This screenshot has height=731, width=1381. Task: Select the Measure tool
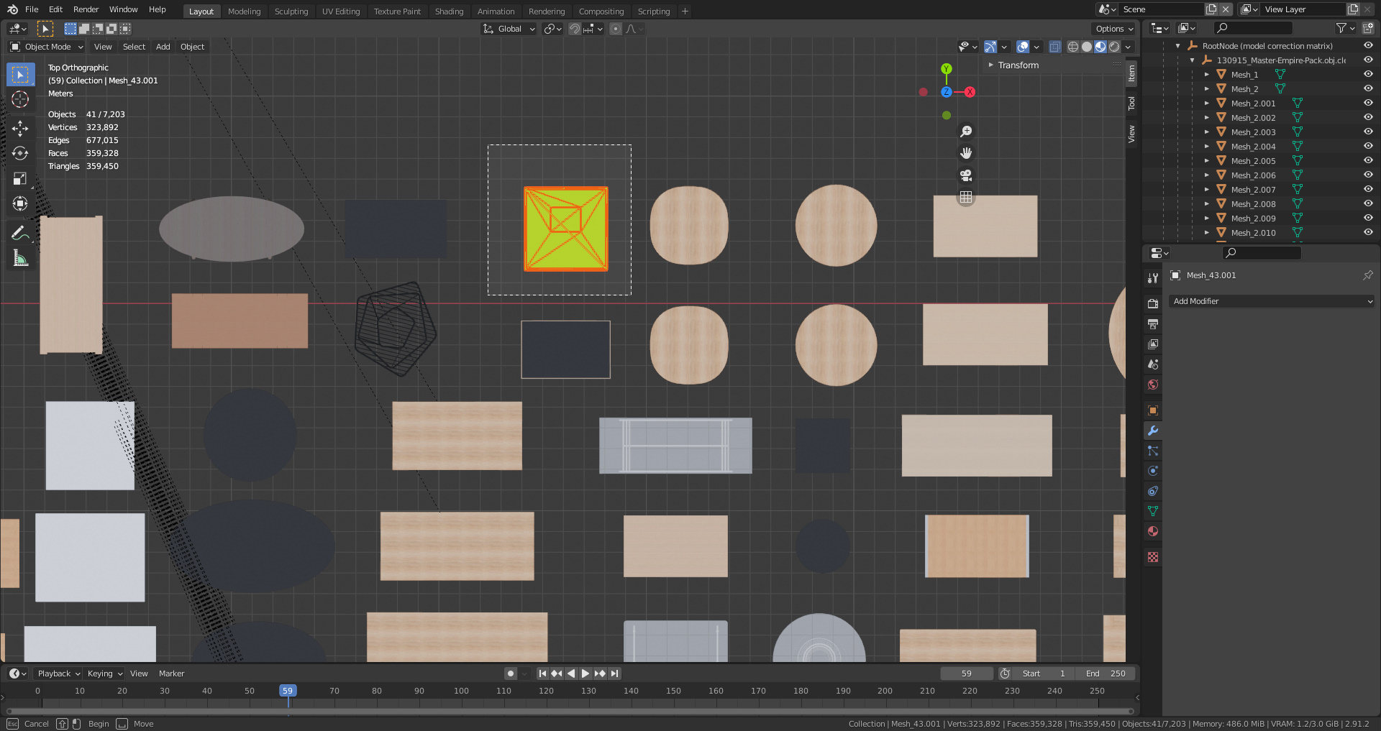[20, 258]
